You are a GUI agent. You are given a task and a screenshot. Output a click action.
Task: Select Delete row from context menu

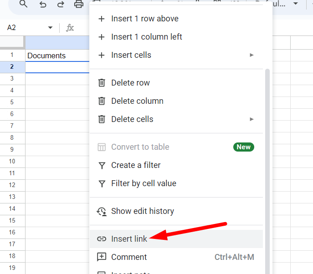tap(130, 83)
